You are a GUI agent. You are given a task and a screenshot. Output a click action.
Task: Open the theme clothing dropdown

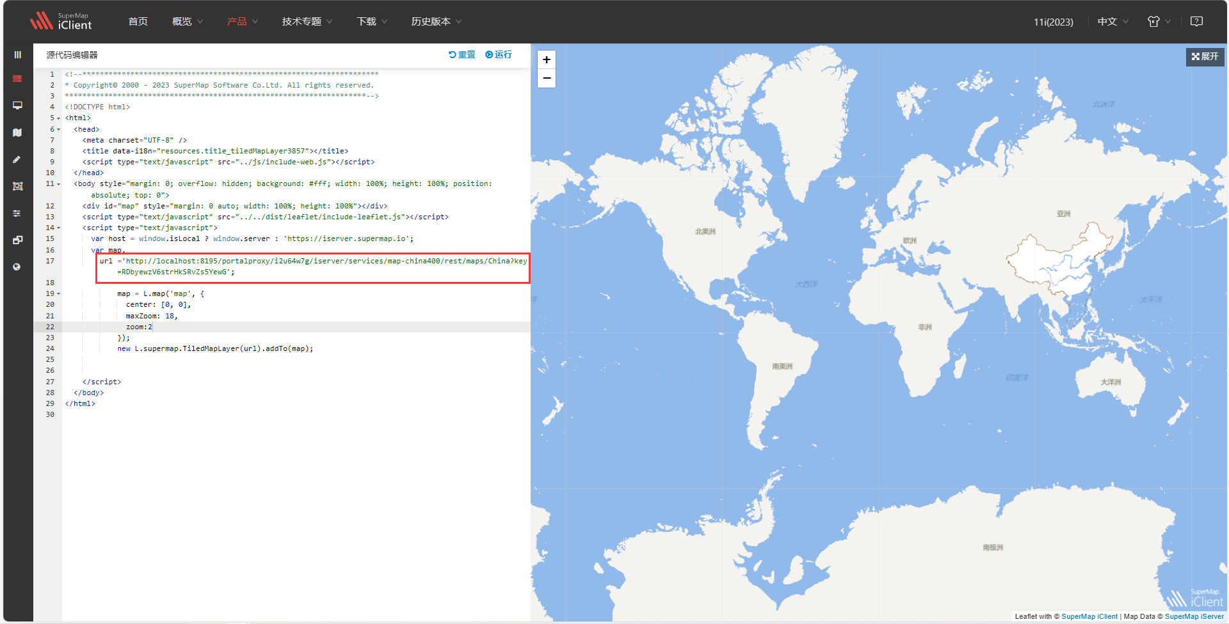[x=1156, y=21]
